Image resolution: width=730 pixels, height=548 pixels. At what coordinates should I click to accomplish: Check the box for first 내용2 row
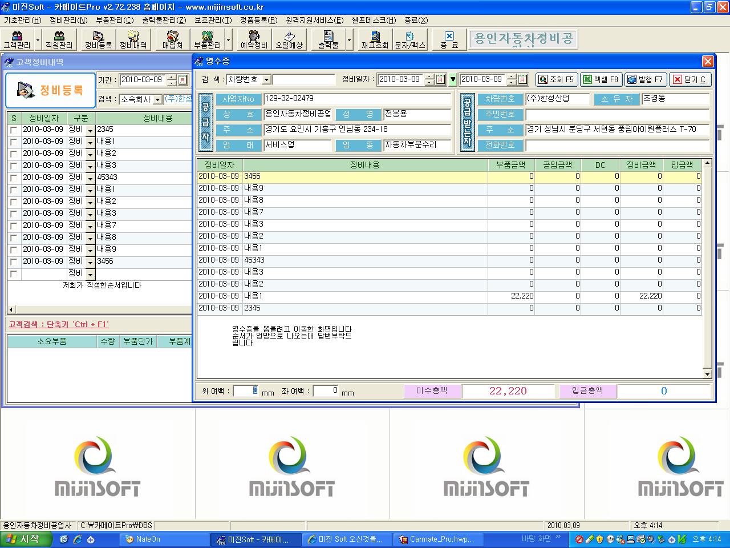(14, 154)
